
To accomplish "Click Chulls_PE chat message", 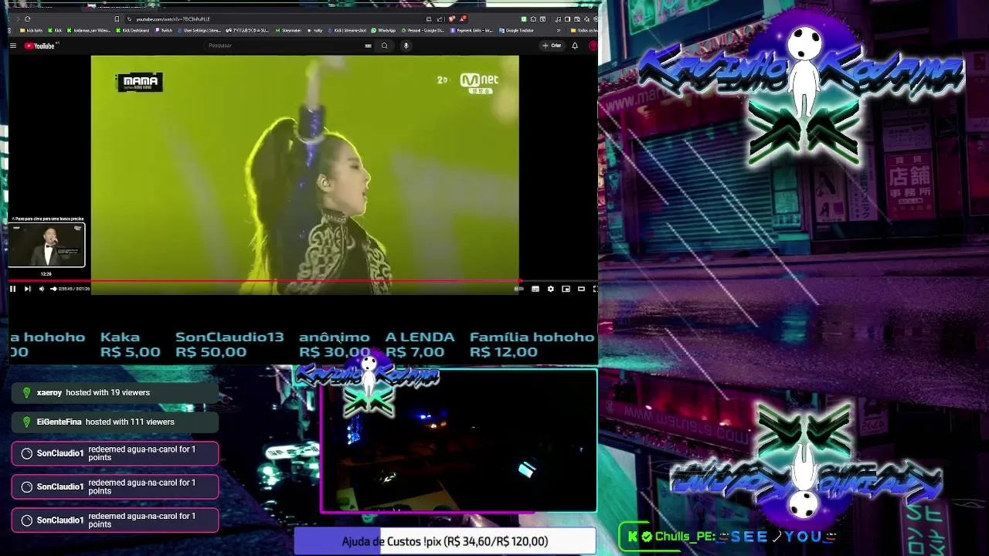I will click(x=729, y=537).
